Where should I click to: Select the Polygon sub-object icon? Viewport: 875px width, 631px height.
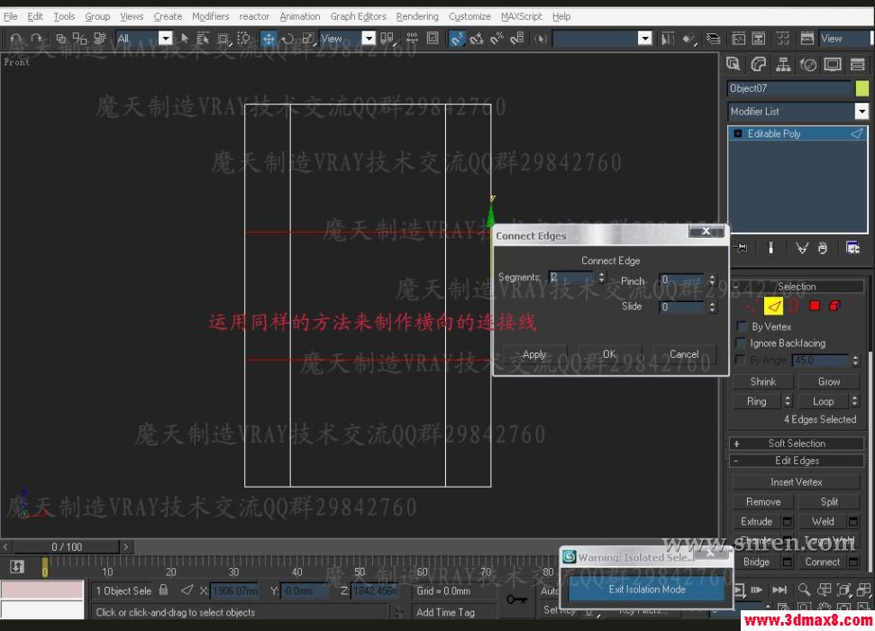(815, 306)
